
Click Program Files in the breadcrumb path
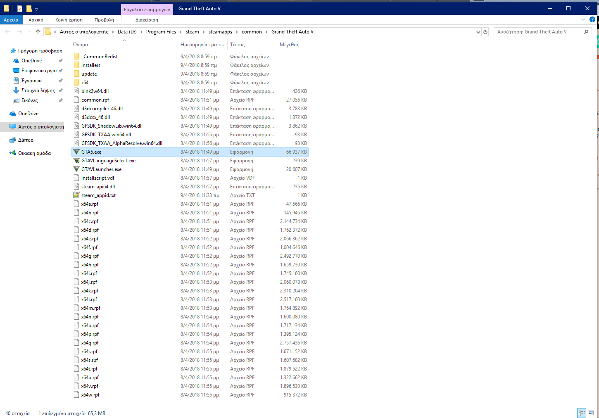[x=161, y=32]
